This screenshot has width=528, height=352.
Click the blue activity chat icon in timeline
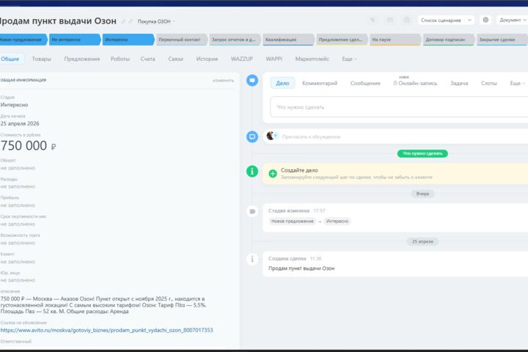(x=252, y=81)
